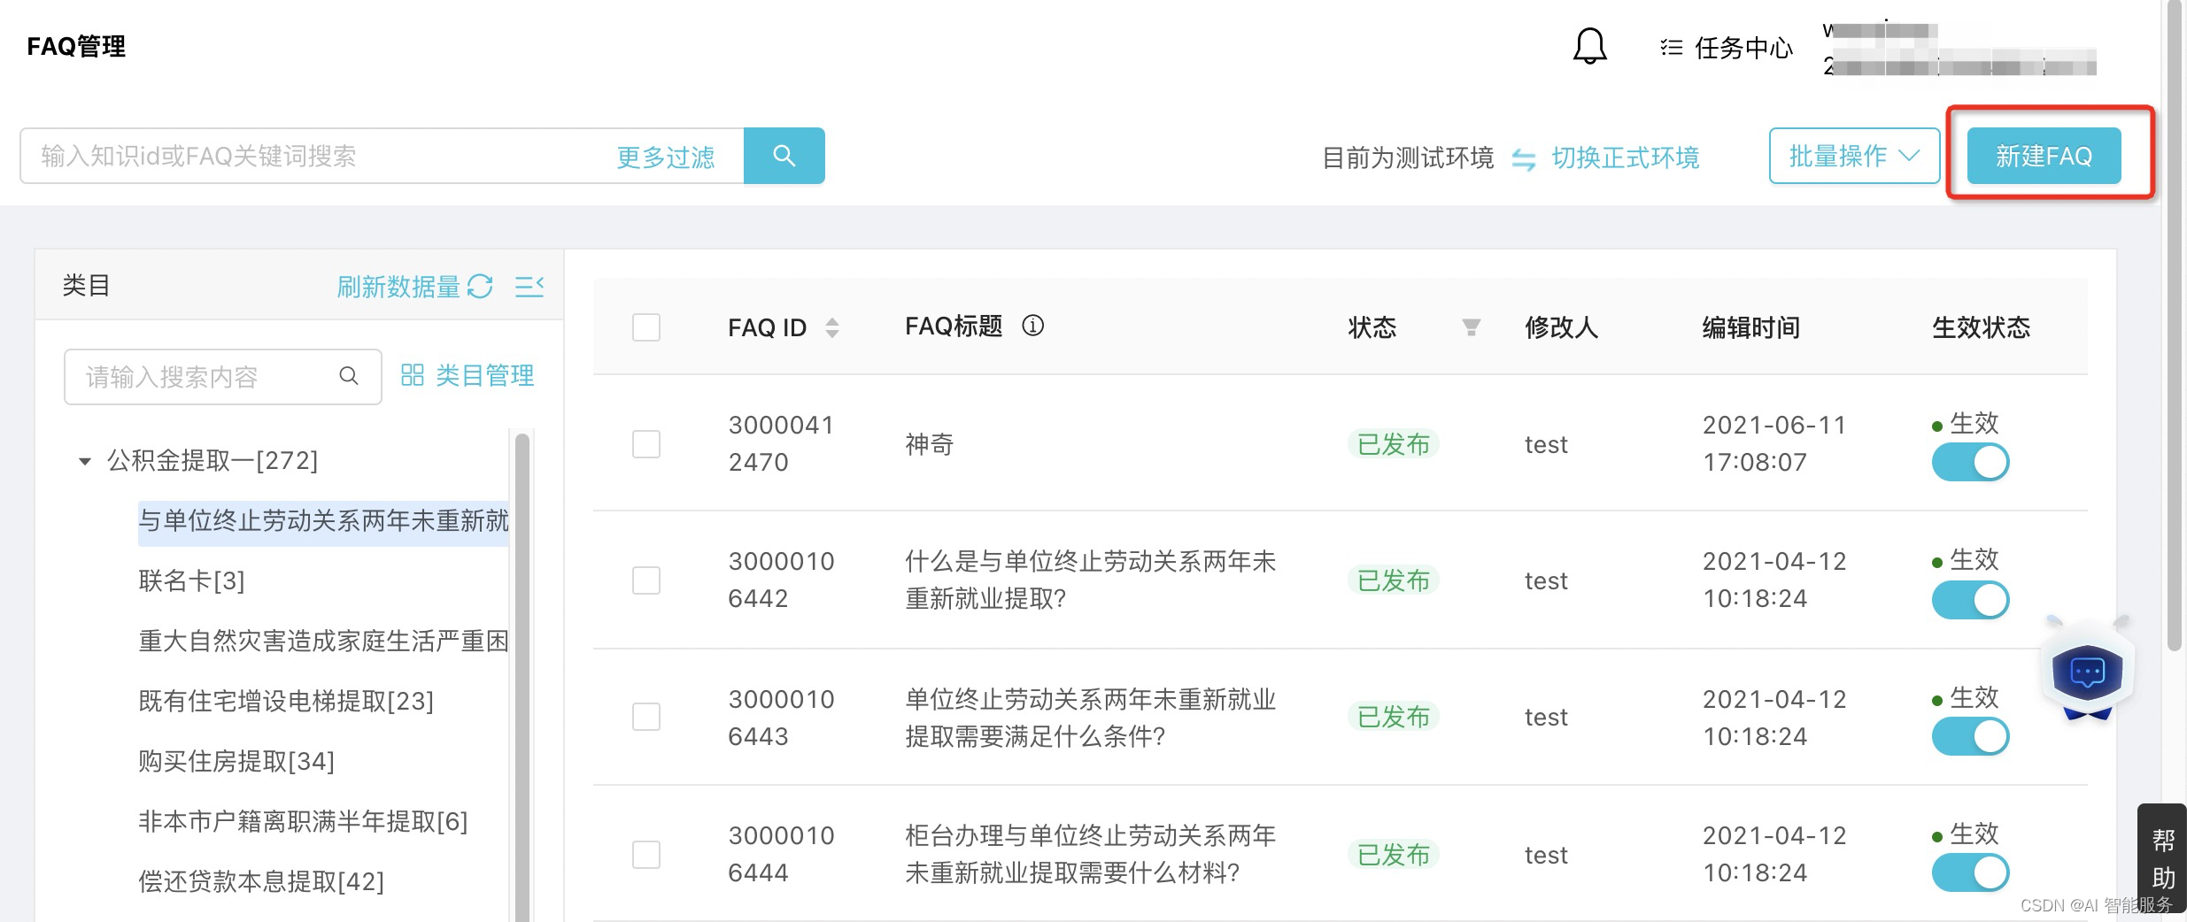Click 切换正式环境 link
Screen dimensions: 2187x922
point(1625,158)
